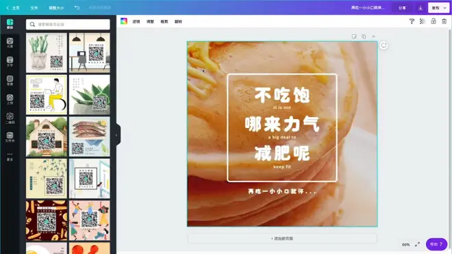452x254 pixels.
Task: Select the 不吃饱 heading text
Action: click(x=282, y=95)
